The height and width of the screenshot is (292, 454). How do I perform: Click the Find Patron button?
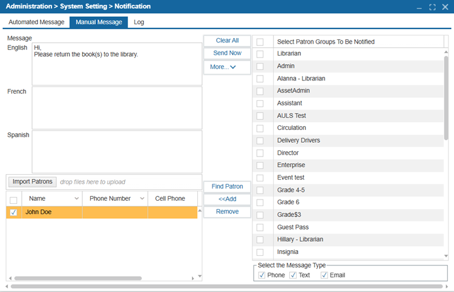227,186
